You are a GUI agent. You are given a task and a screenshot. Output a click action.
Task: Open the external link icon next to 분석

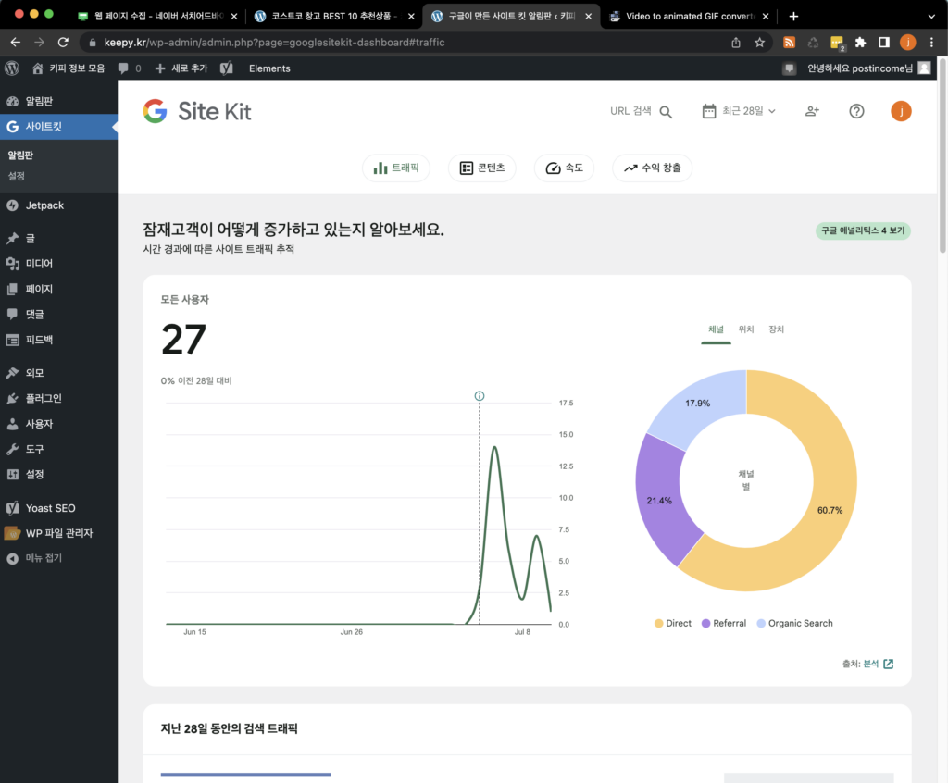(888, 664)
